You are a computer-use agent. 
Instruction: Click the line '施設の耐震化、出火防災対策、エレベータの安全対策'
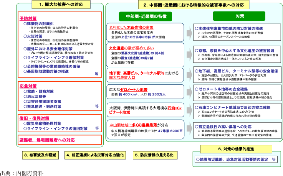pos(232,76)
